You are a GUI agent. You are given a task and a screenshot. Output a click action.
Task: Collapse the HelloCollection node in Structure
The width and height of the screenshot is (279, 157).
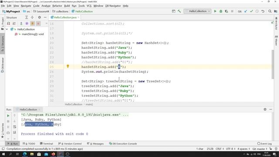[7, 29]
